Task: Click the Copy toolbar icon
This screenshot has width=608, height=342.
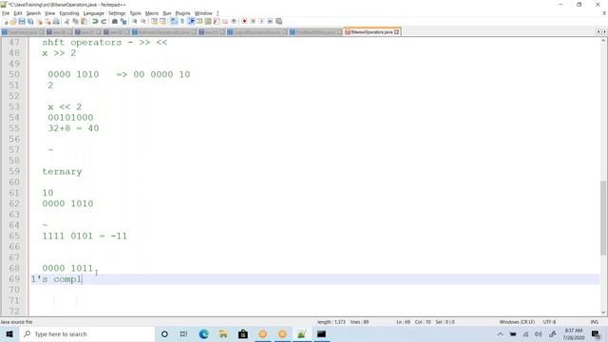Action: pyautogui.click(x=75, y=21)
